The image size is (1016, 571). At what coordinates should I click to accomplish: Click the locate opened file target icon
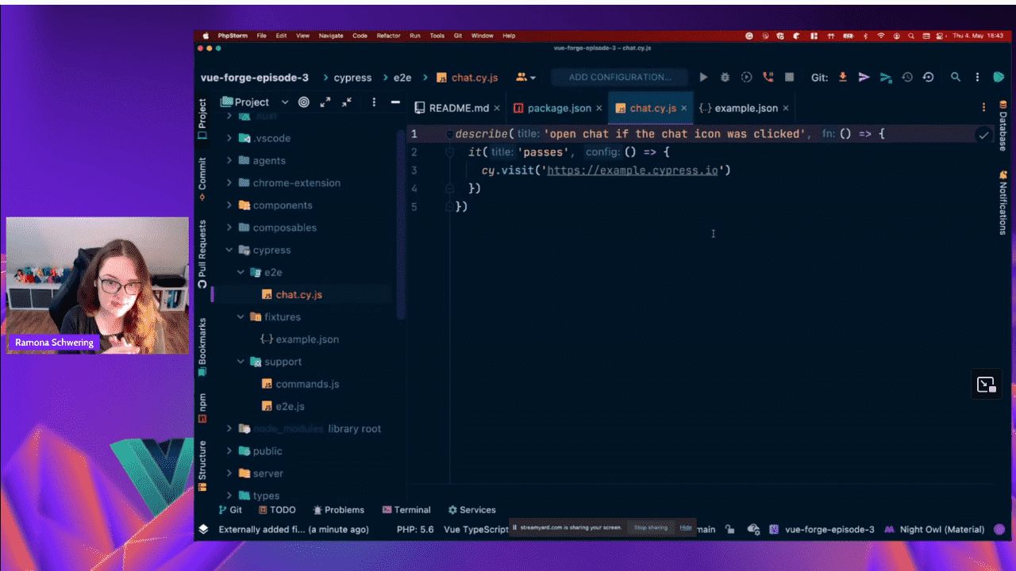coord(304,102)
